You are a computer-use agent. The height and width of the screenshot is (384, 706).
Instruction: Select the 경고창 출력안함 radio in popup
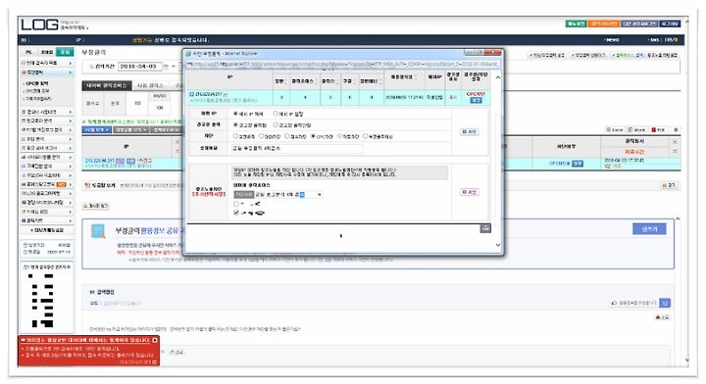[x=276, y=125]
